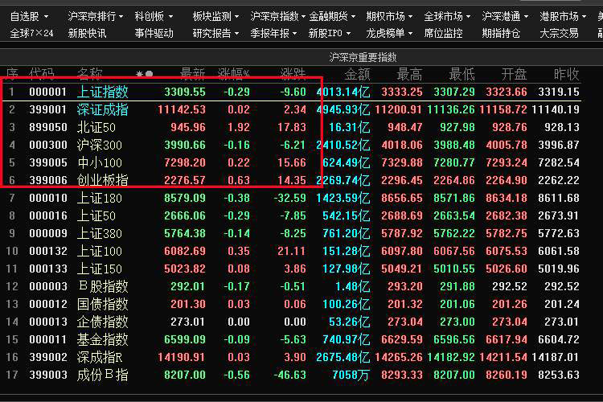Open the 期指持仓 page
603x402 pixels.
click(501, 34)
